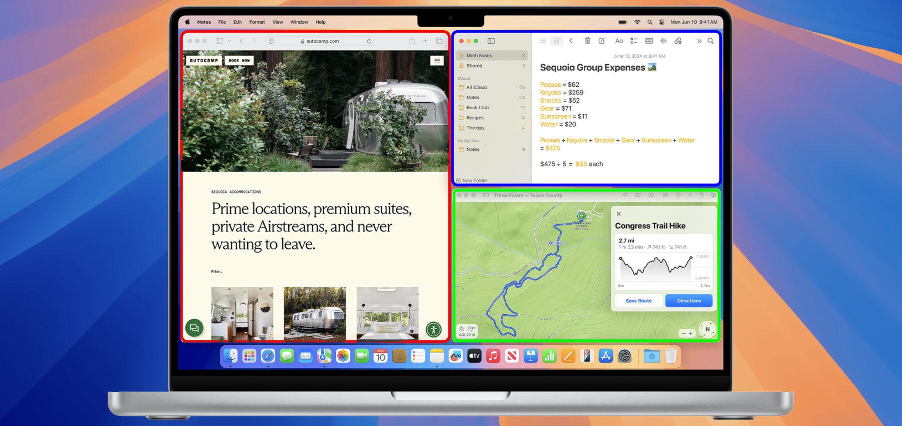The width and height of the screenshot is (902, 426).
Task: Expand the Notes toolbar overflow chevrons
Action: pos(699,41)
